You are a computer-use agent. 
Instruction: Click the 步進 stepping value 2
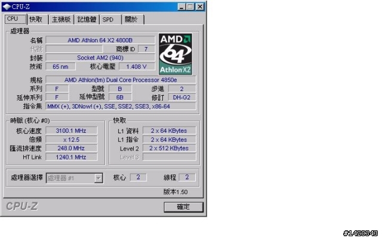click(x=181, y=89)
